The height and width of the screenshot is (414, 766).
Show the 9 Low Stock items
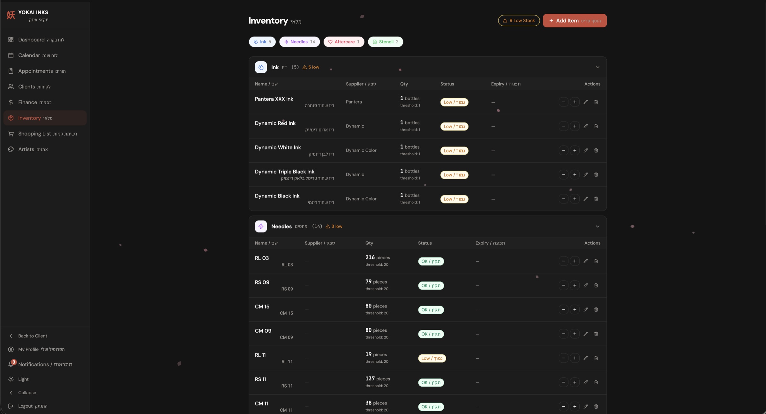click(519, 21)
